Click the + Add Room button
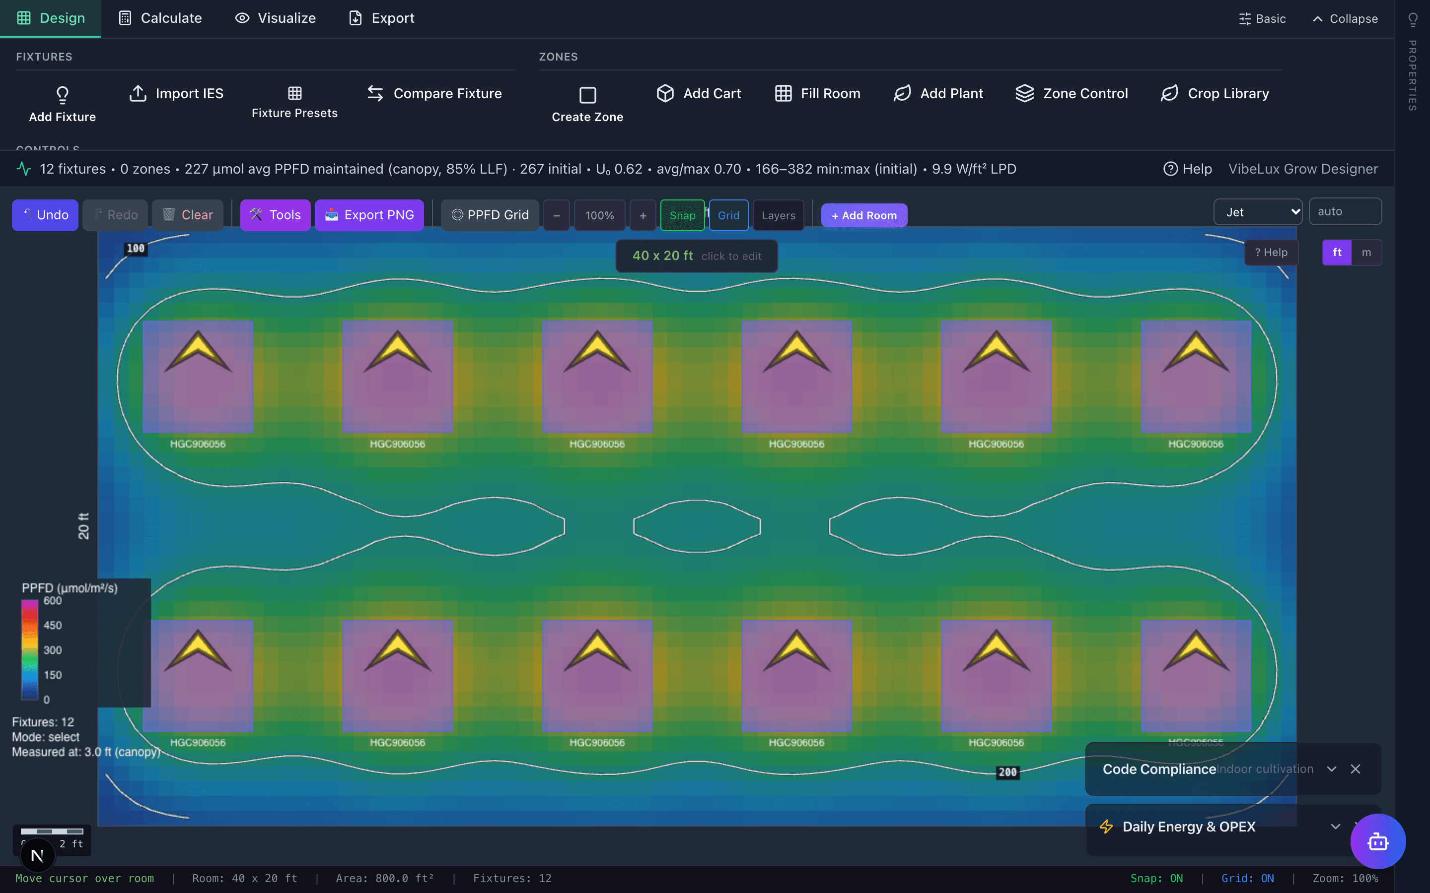 click(x=864, y=215)
